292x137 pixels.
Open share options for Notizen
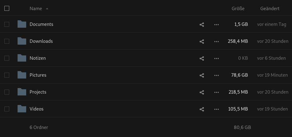[x=202, y=58]
